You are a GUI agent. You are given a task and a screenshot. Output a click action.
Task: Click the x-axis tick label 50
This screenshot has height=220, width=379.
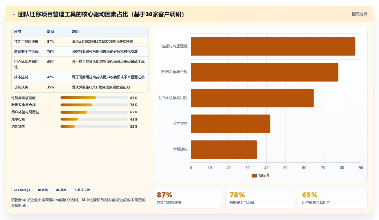tap(285, 168)
